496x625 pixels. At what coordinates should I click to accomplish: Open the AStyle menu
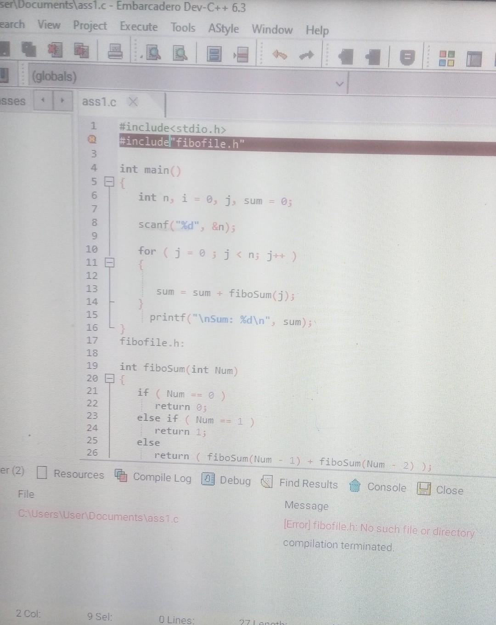point(224,28)
